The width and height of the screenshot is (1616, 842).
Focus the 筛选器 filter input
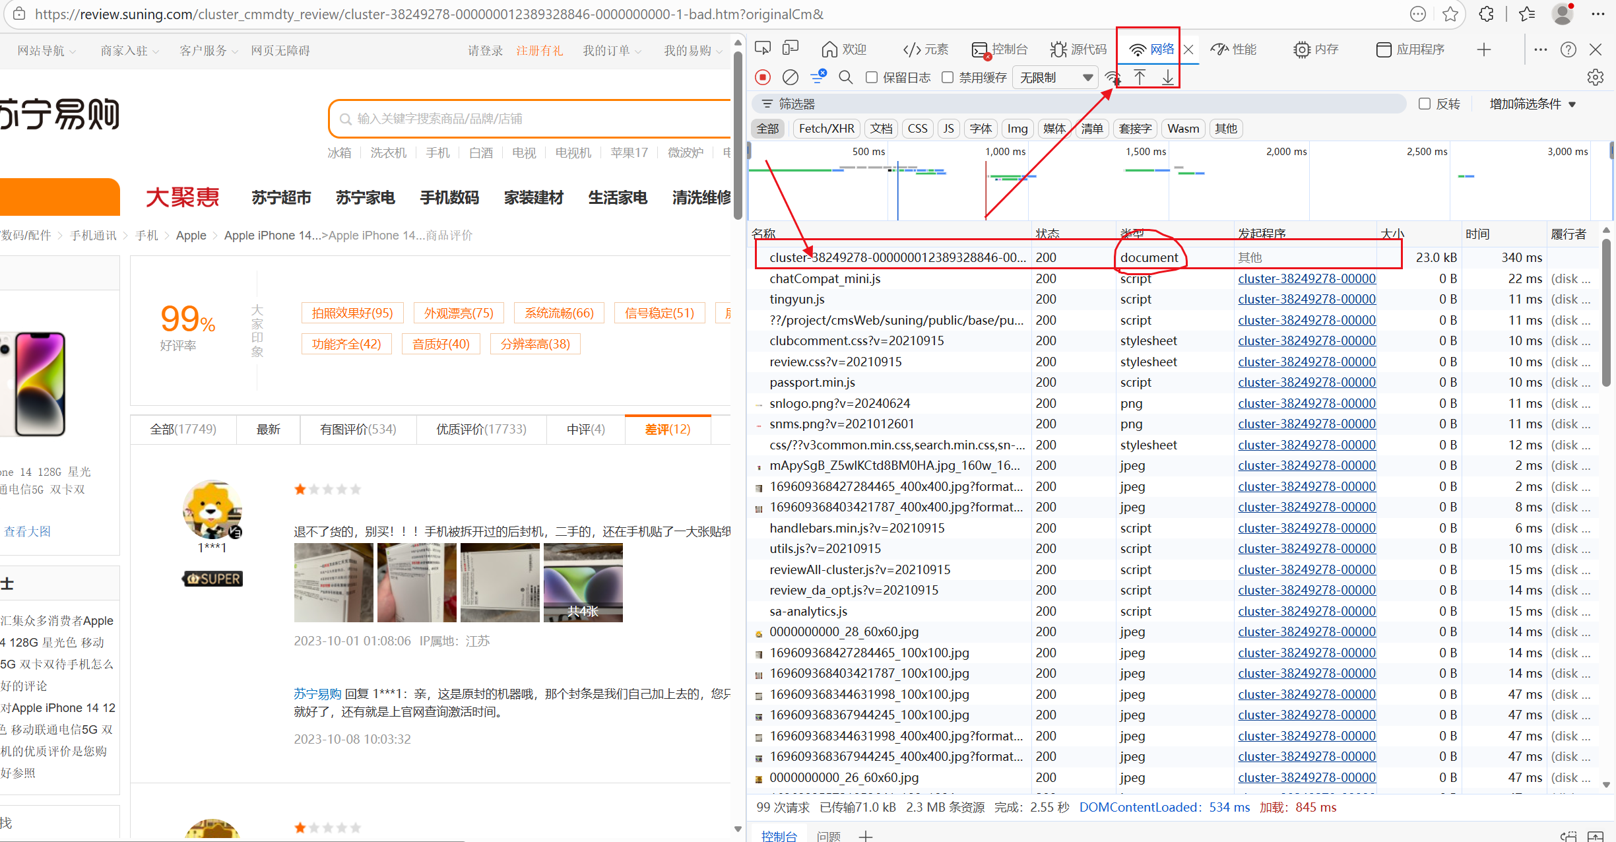(x=1079, y=104)
